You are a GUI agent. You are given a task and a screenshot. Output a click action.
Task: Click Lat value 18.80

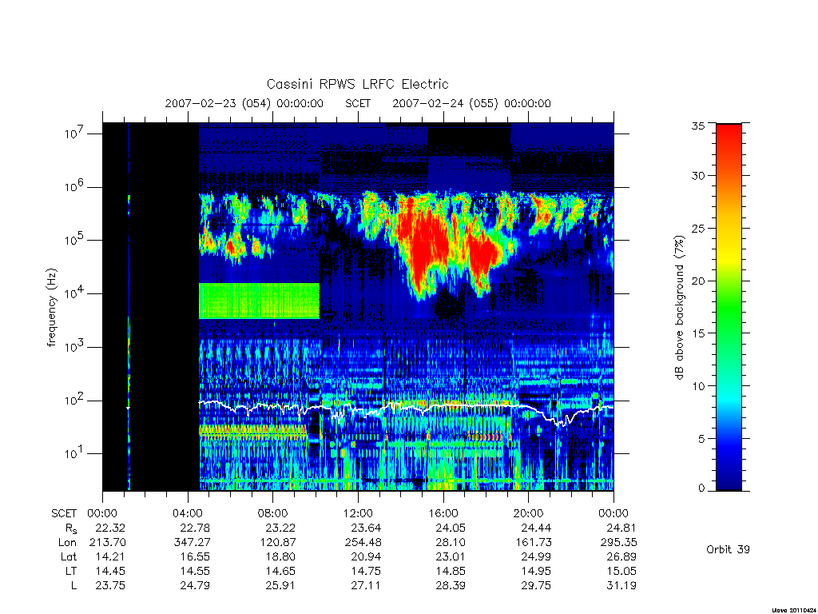coord(280,557)
